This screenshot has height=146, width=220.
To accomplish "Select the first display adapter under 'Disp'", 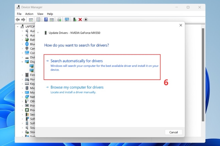I will click(32, 66).
